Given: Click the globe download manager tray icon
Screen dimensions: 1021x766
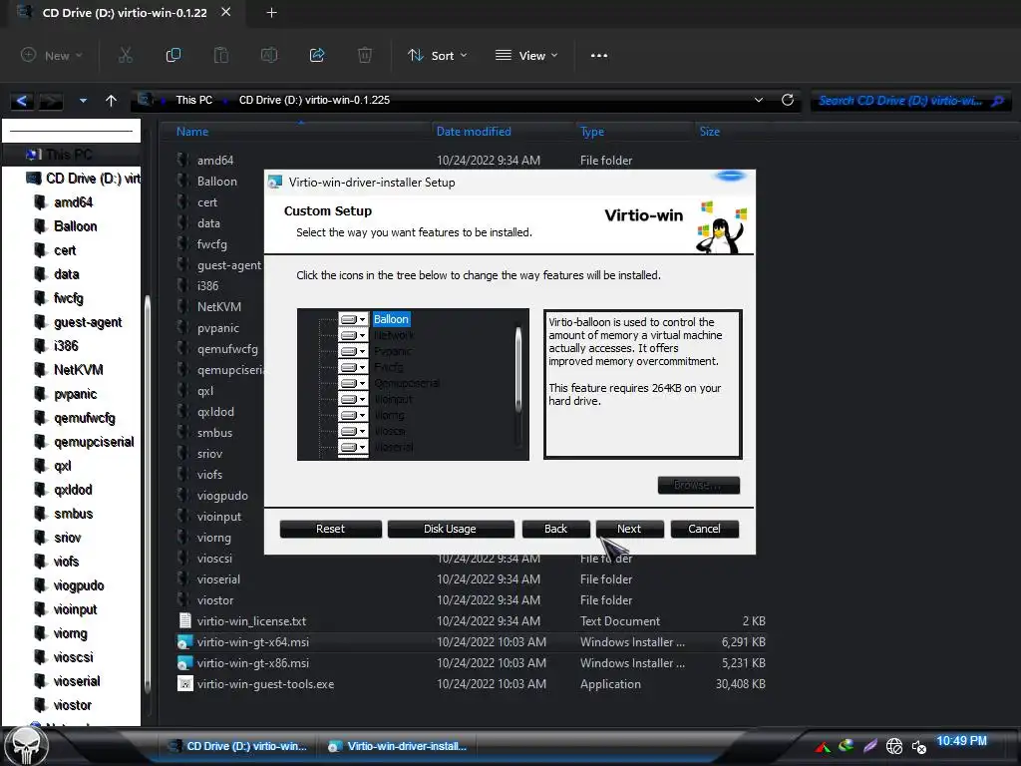Looking at the screenshot, I should point(846,746).
